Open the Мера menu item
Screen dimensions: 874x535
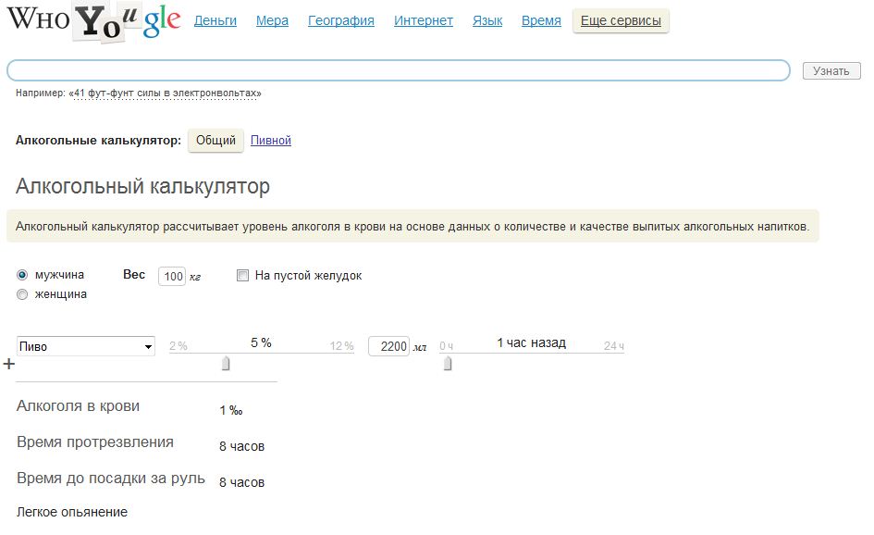coord(272,21)
